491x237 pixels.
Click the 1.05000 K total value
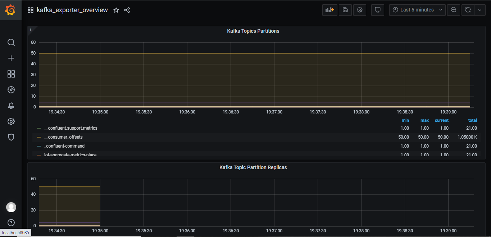467,137
